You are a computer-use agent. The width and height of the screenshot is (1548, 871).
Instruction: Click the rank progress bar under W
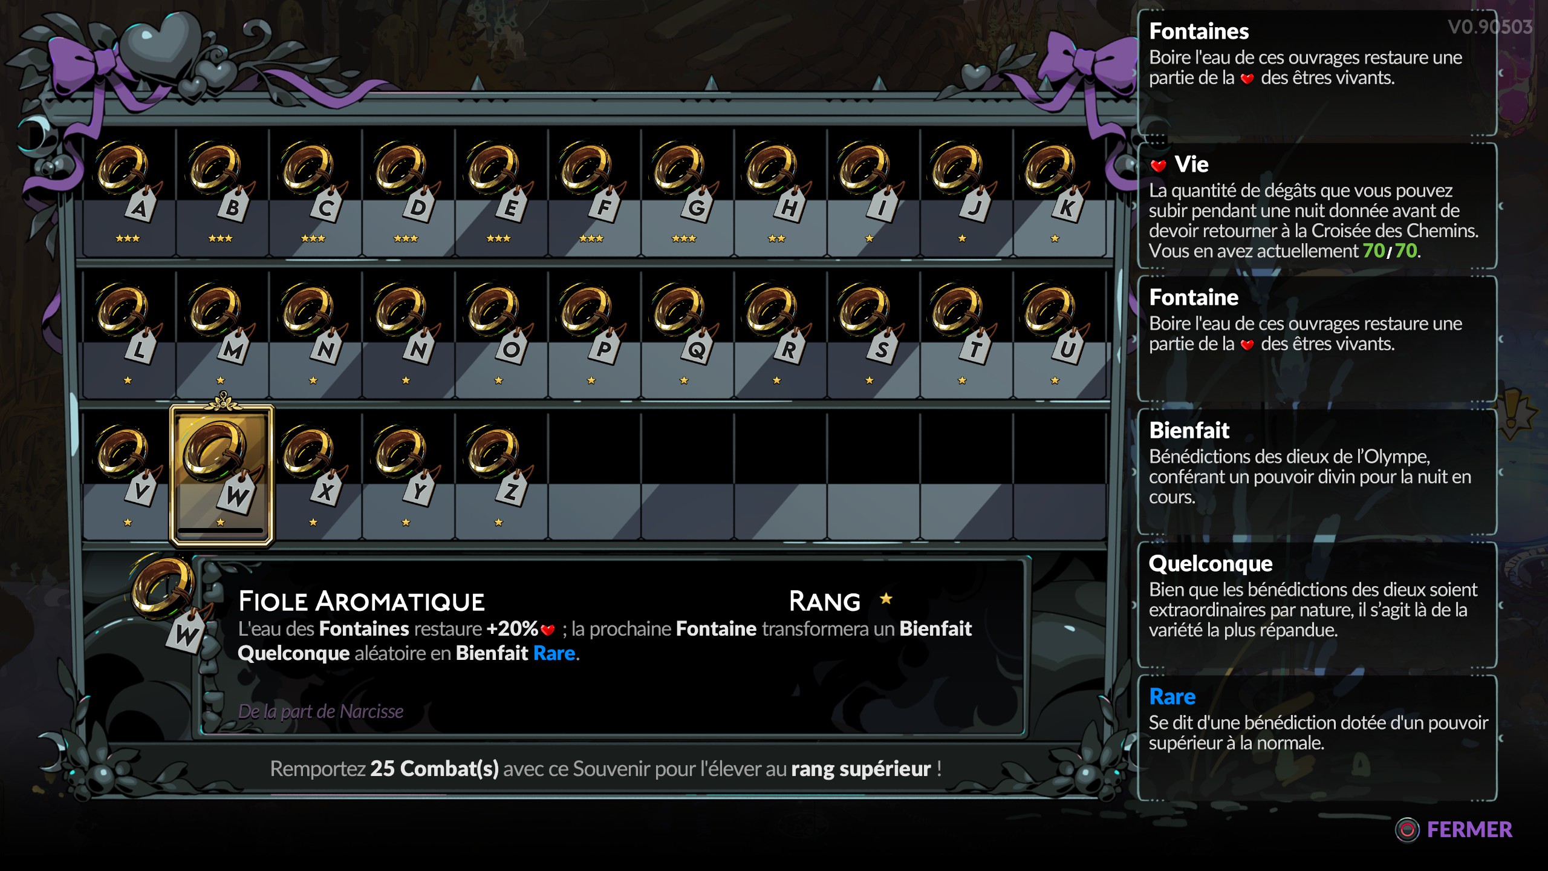point(221,530)
